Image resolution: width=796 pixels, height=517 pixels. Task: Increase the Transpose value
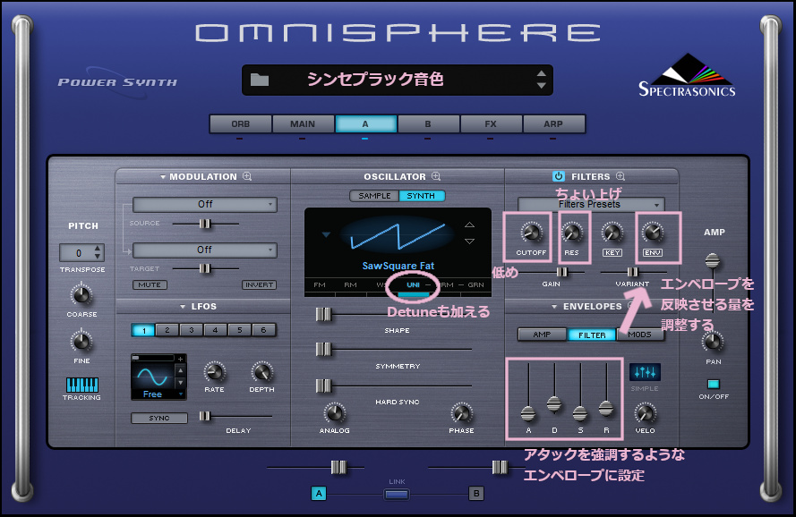point(98,248)
